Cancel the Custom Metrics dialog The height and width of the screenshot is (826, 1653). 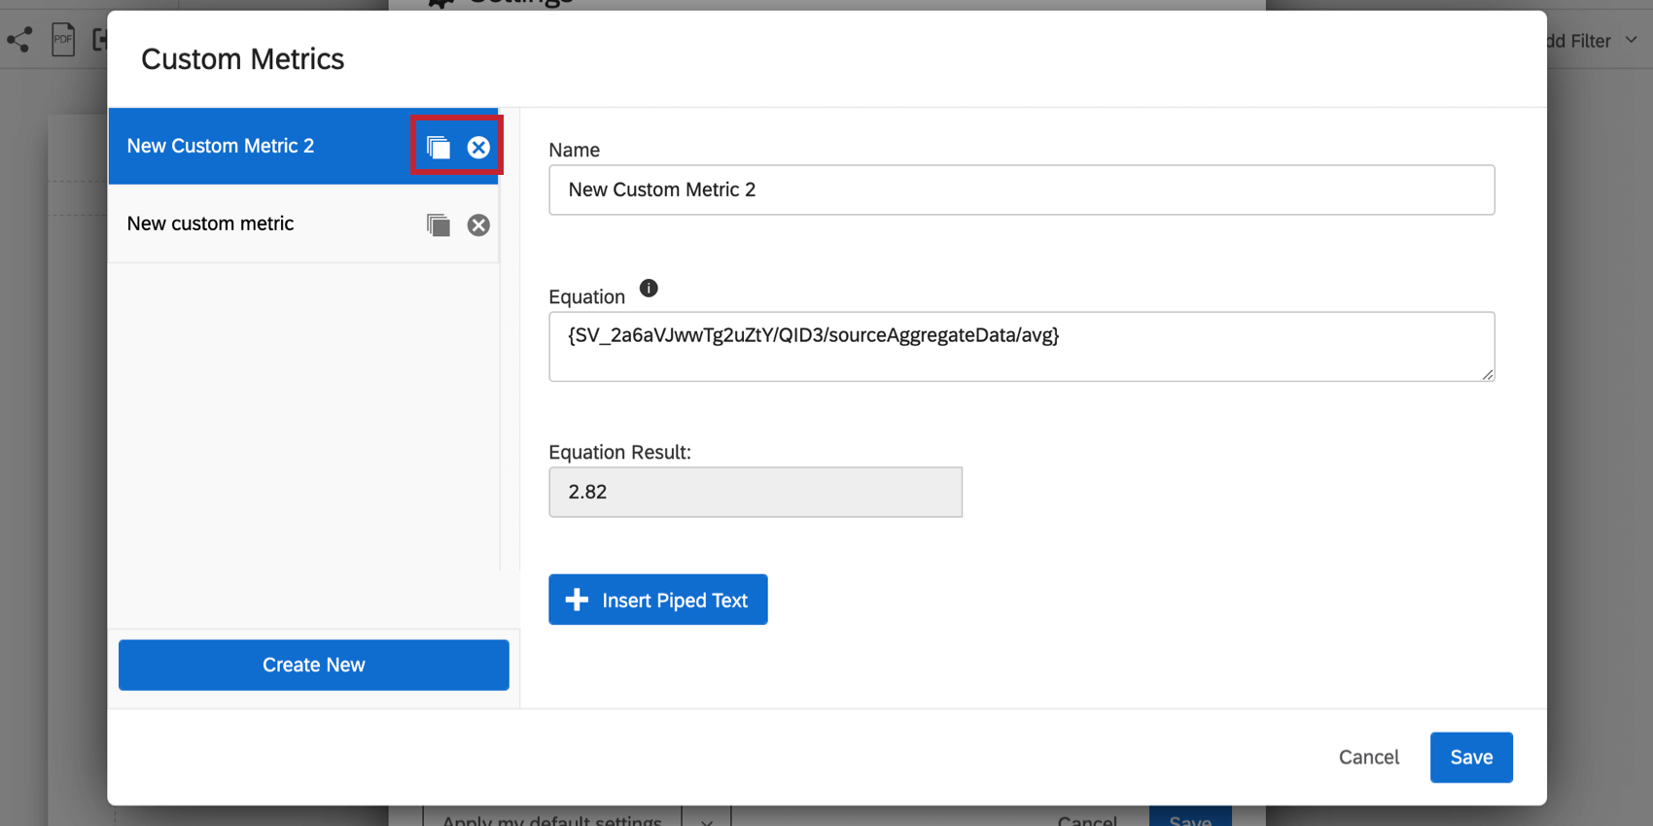point(1369,757)
